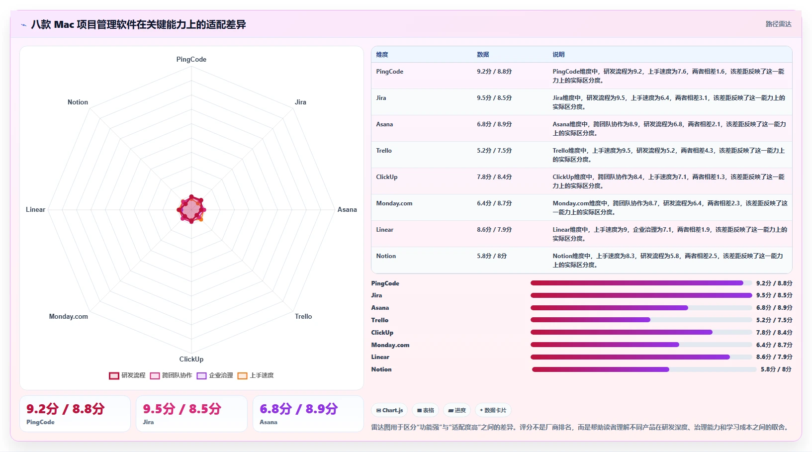Click the 研发流程 legend color box
The image size is (812, 452).
(114, 375)
